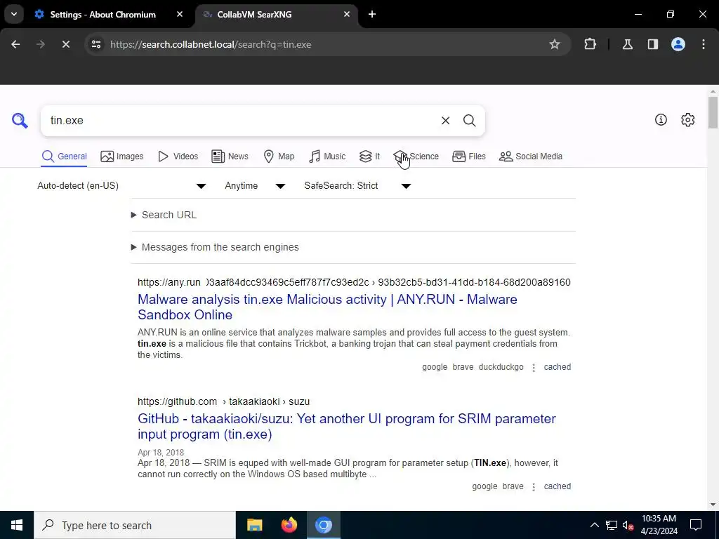The height and width of the screenshot is (539, 719).
Task: Select the General search category
Action: pos(64,157)
